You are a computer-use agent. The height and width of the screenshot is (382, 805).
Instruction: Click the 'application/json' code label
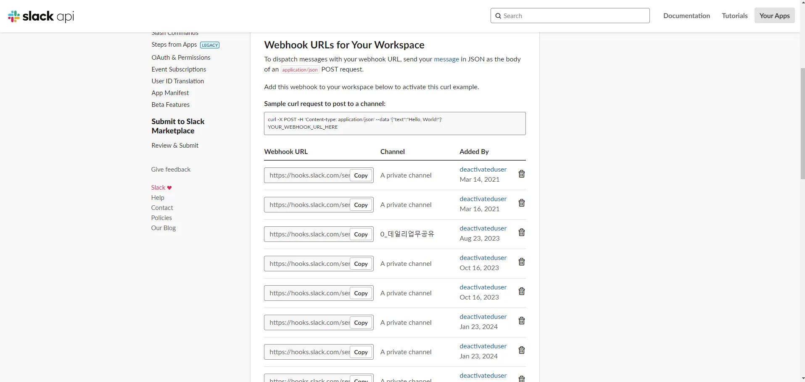pyautogui.click(x=300, y=70)
